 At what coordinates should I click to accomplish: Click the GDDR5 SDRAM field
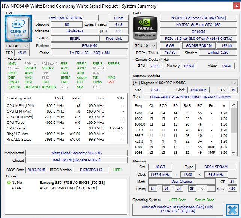[x=199, y=46]
